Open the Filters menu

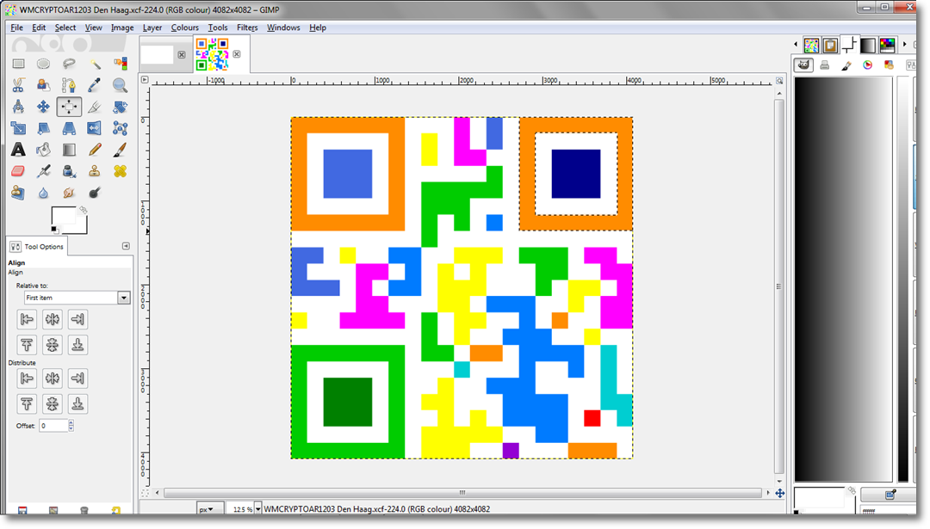tap(247, 28)
